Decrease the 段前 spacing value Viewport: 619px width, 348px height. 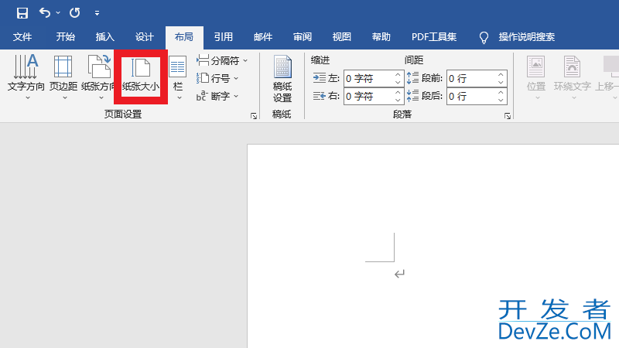tap(501, 83)
